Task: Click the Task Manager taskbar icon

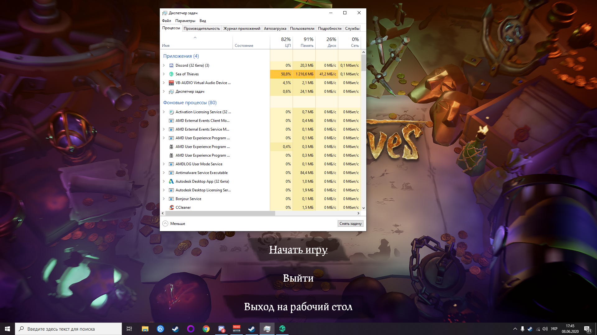Action: point(267,329)
